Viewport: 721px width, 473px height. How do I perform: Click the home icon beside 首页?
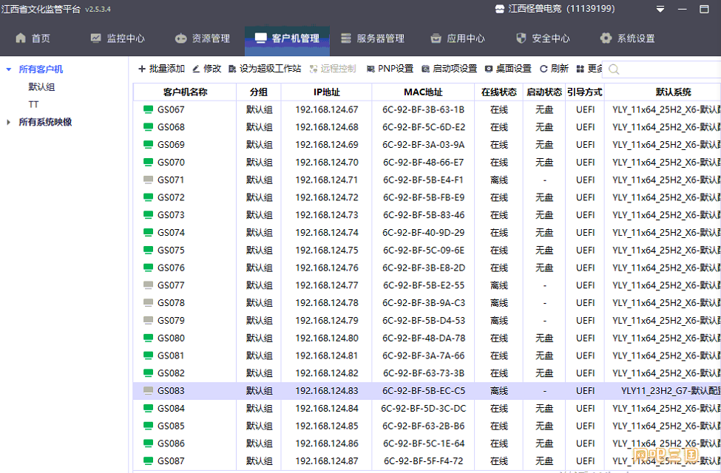tap(21, 38)
